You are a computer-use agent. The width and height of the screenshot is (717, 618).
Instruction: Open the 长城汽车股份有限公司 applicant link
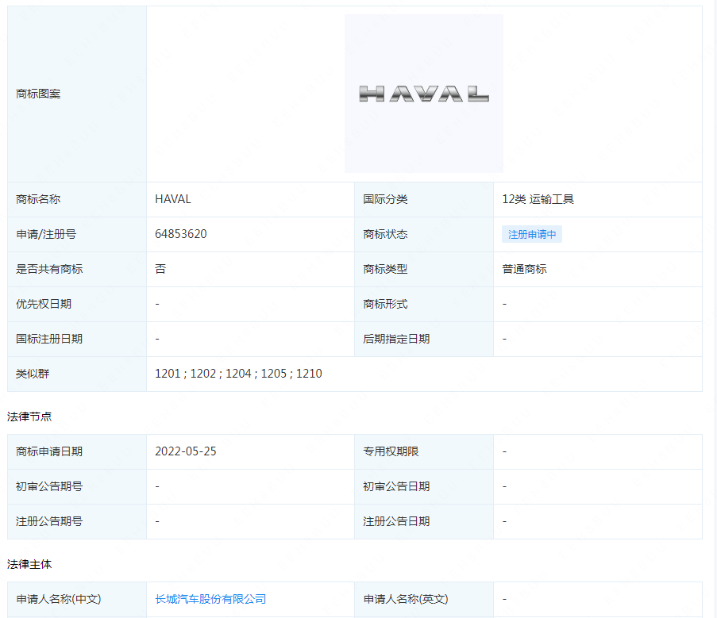click(210, 599)
